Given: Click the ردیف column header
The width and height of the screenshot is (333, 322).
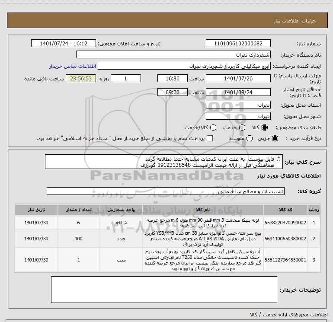Looking at the screenshot, I should [x=314, y=210].
